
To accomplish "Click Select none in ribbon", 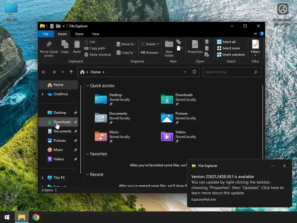I will (229, 48).
